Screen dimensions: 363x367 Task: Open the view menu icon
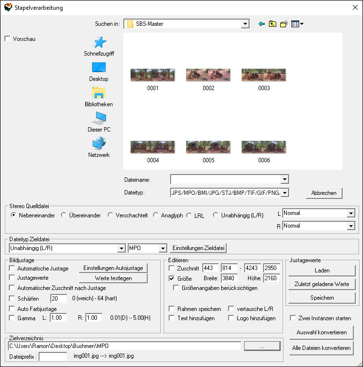[297, 23]
